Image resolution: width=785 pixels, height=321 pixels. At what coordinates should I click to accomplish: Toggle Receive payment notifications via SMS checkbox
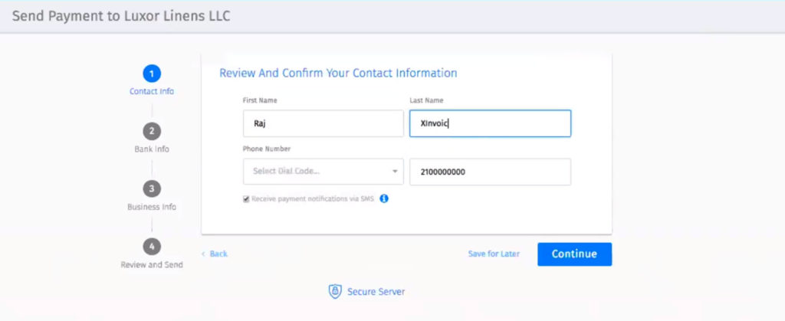tap(246, 199)
